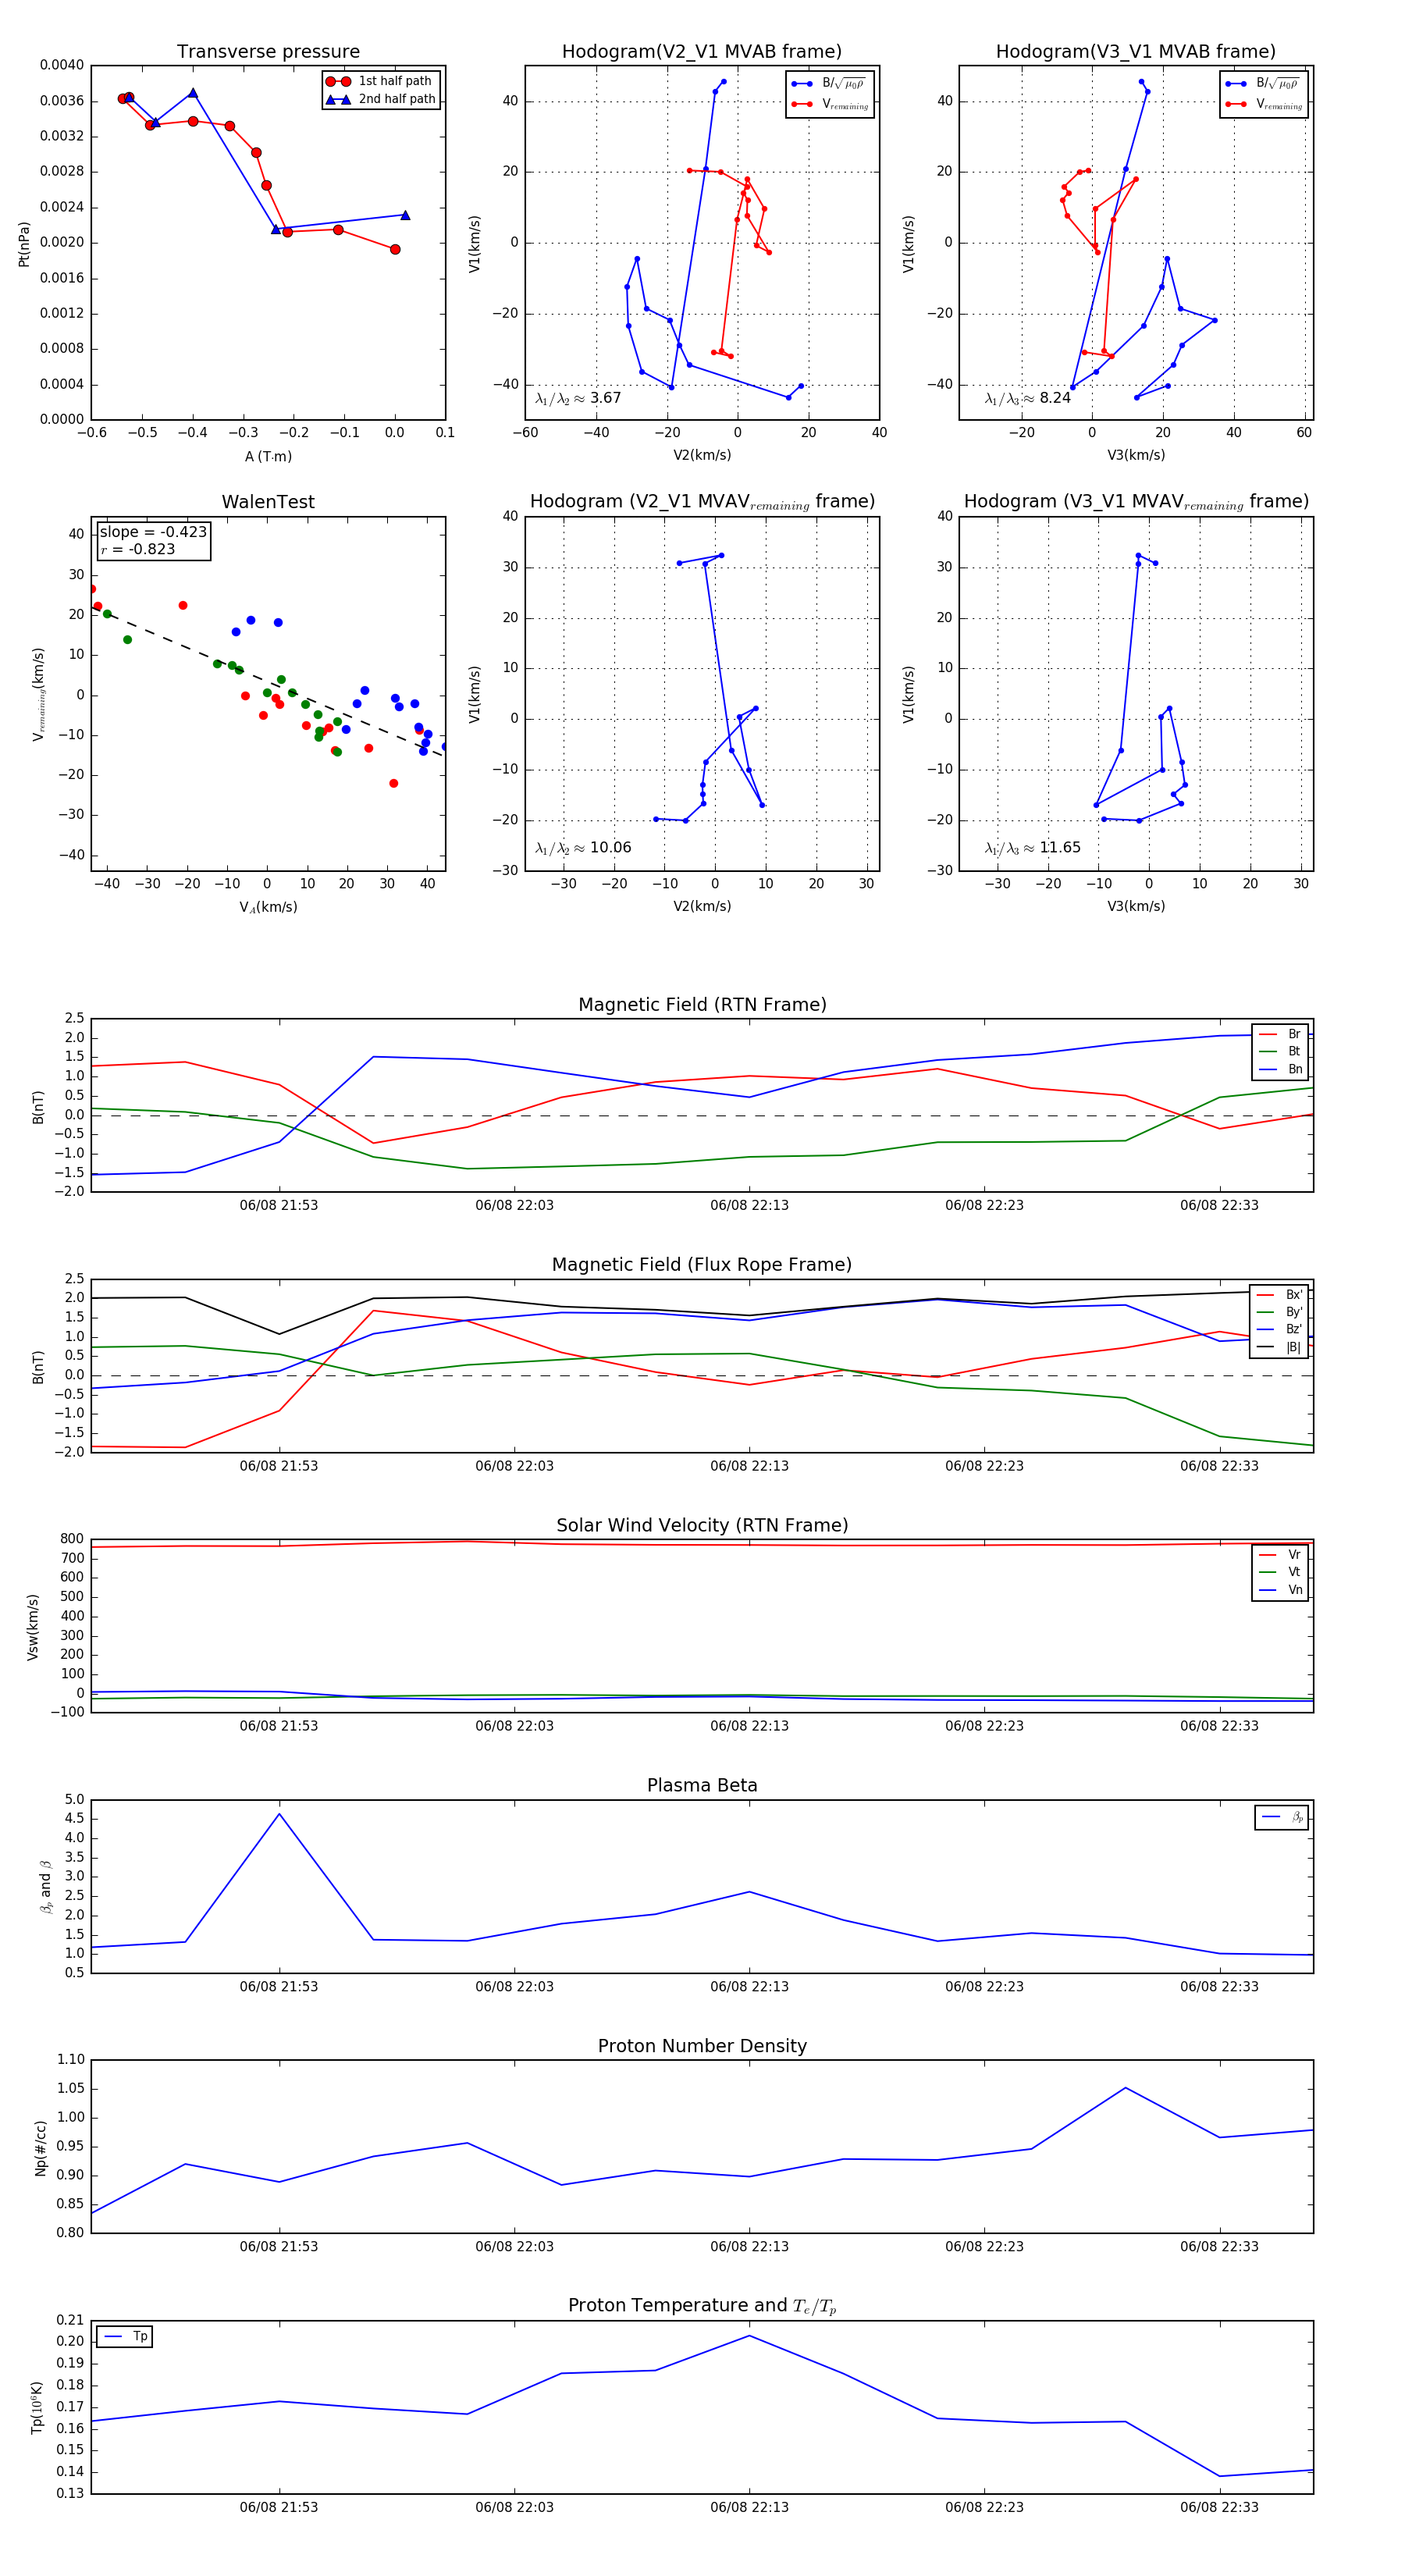Click the Plasma Beta peak near 4.6
Screen dimensions: 1405x2576
tap(279, 1814)
